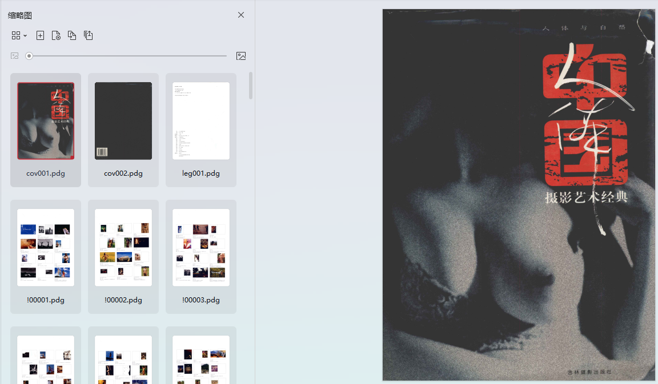658x384 pixels.
Task: Close the 缩略图 thumbnail panel
Action: click(241, 15)
